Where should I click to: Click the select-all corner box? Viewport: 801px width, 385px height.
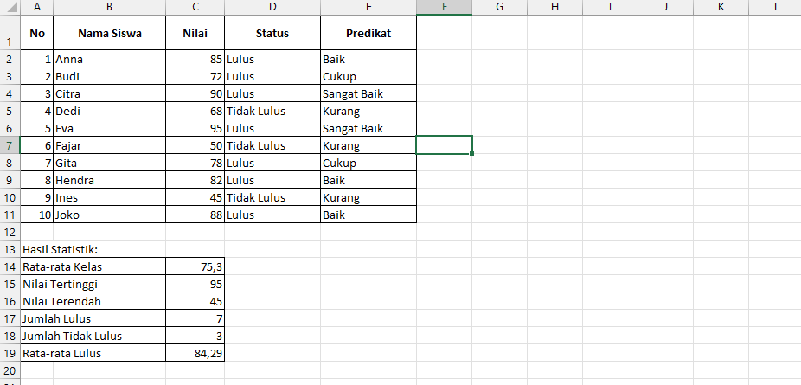(10, 7)
